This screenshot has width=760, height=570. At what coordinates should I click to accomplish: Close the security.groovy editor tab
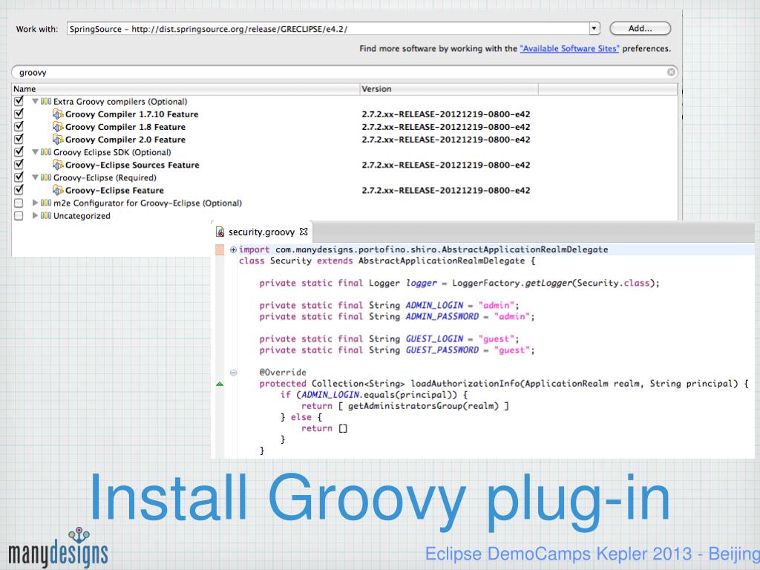click(x=304, y=232)
